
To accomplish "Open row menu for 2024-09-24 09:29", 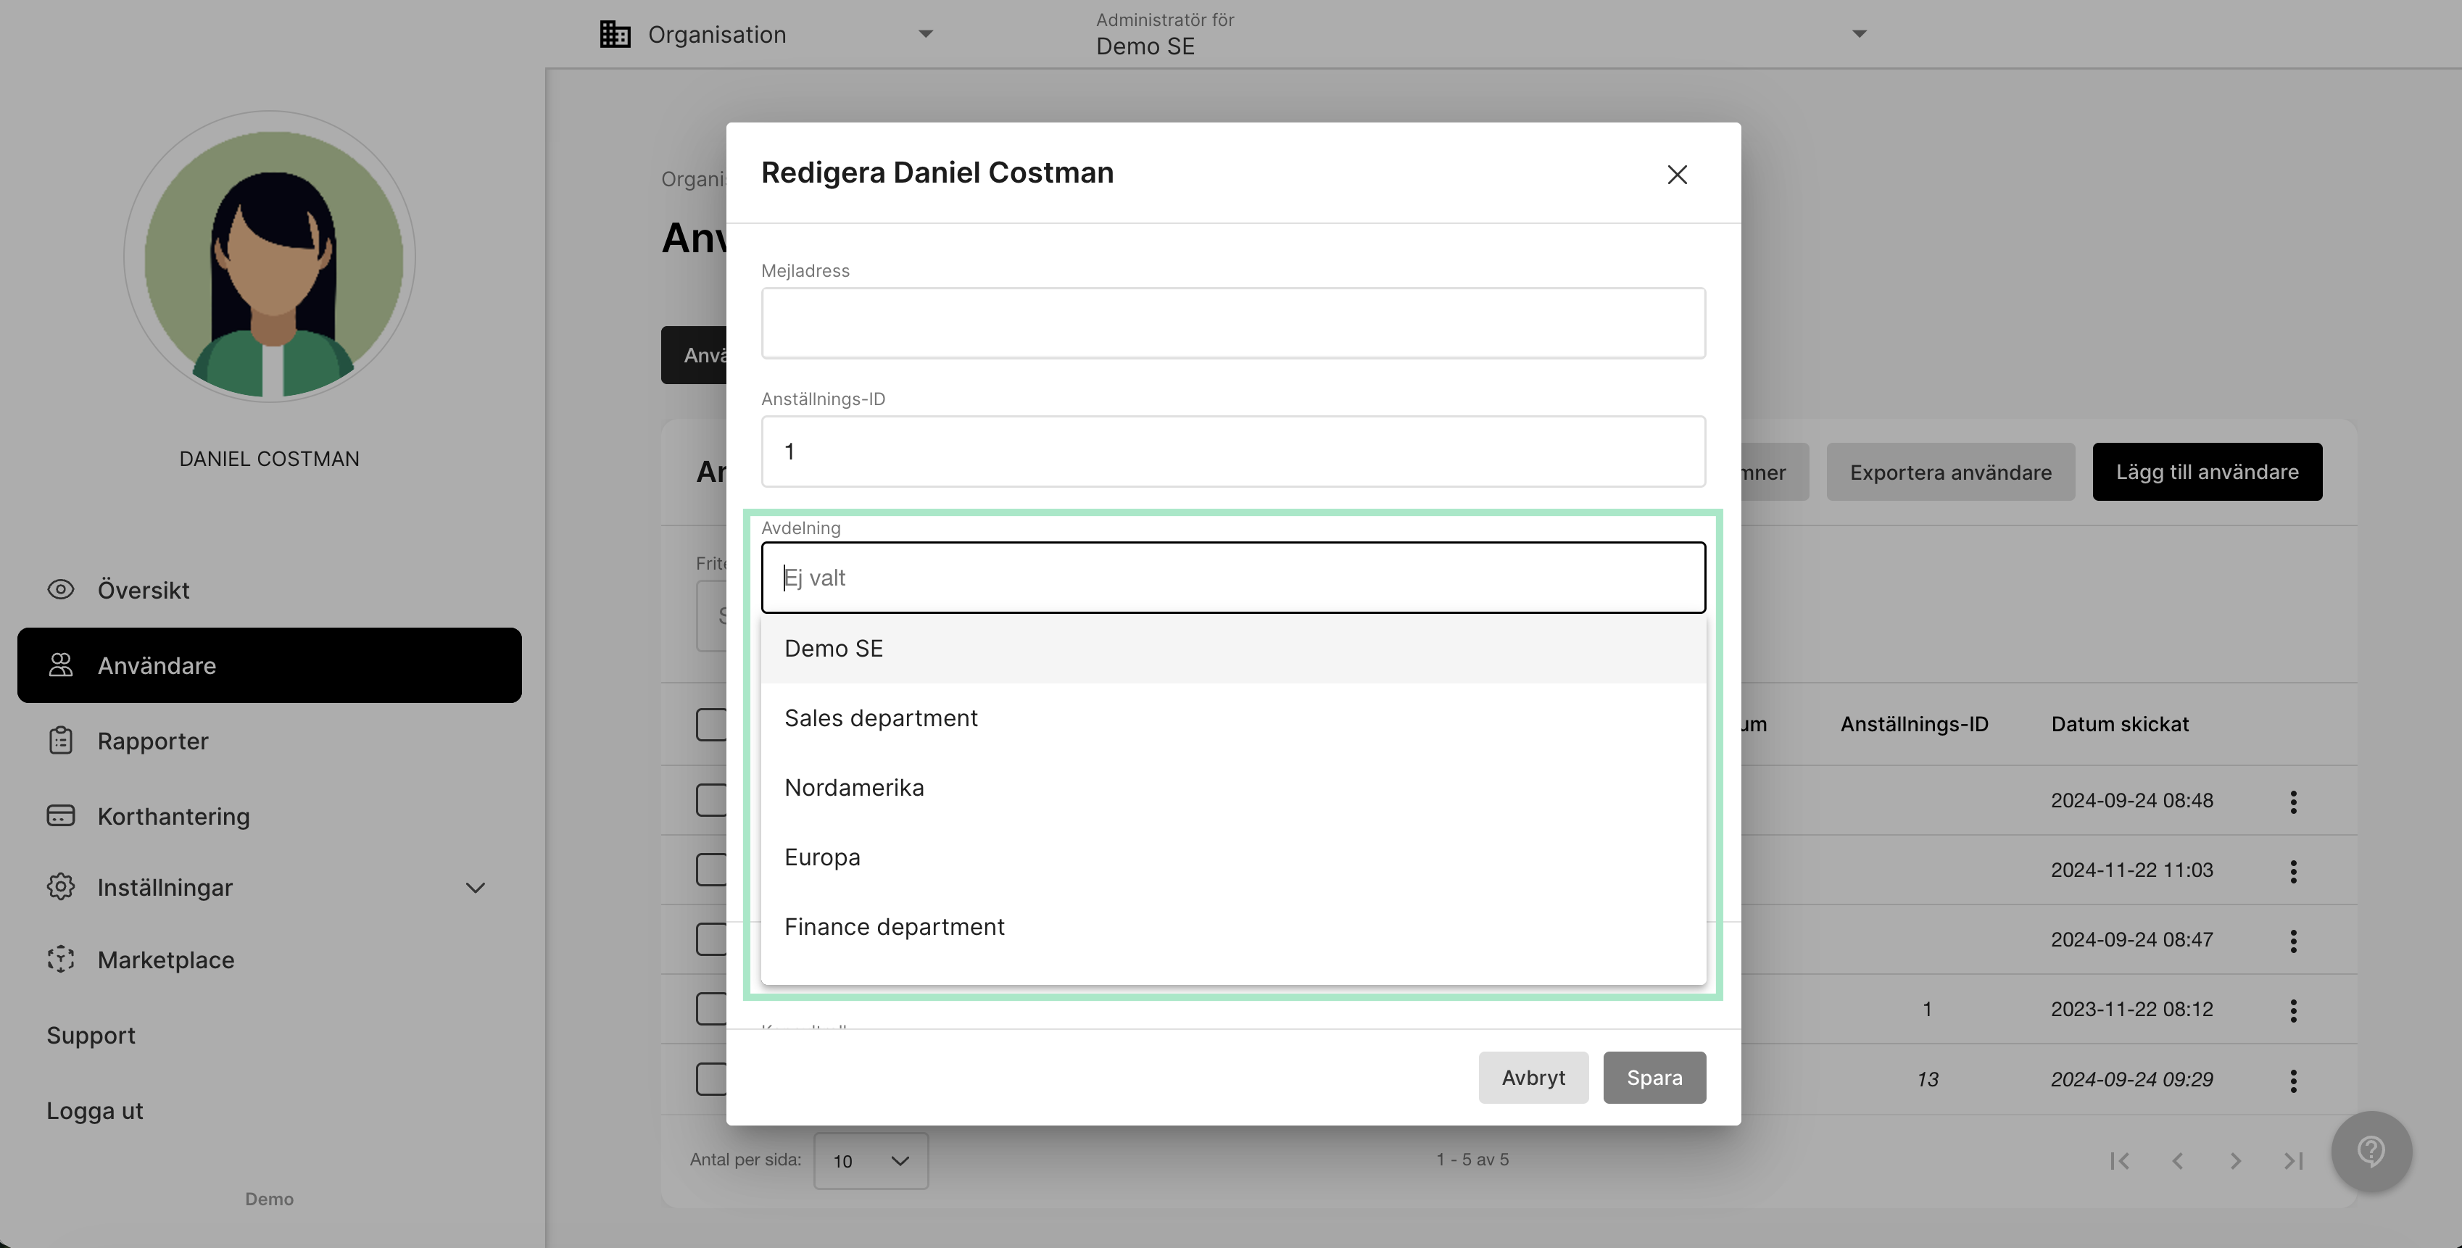I will pos(2293,1081).
